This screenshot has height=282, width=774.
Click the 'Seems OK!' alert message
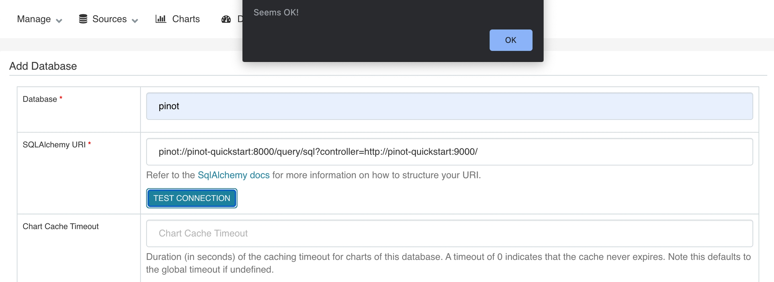coord(276,12)
